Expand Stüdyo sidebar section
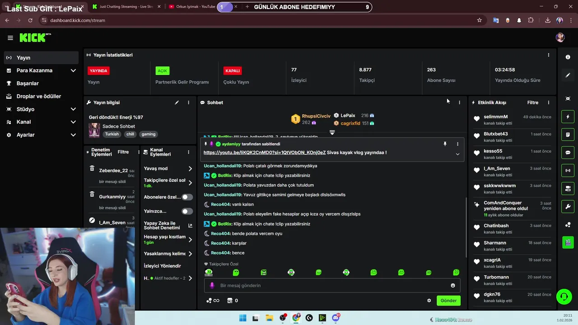The image size is (578, 325). (x=41, y=109)
